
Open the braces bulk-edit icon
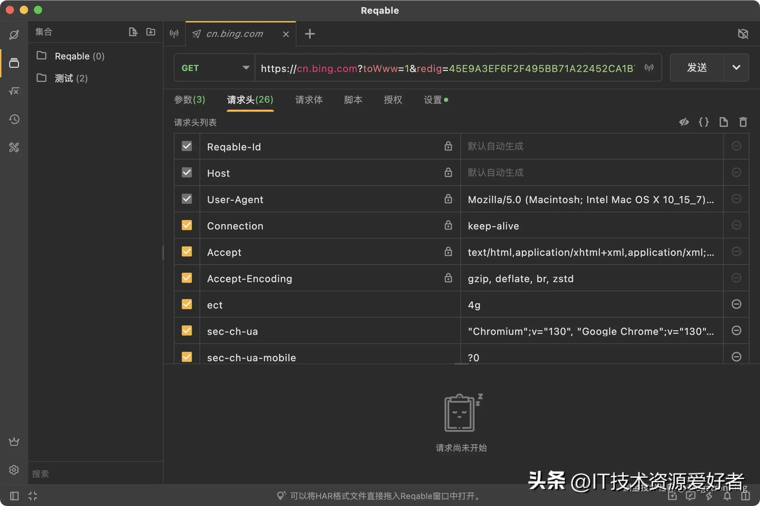coord(703,122)
